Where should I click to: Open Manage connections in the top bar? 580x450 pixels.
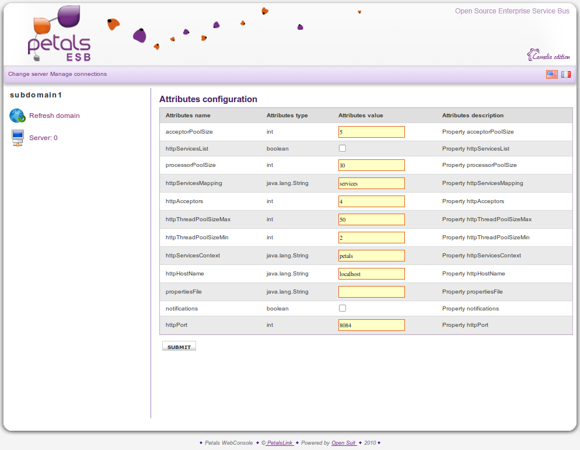pos(78,74)
